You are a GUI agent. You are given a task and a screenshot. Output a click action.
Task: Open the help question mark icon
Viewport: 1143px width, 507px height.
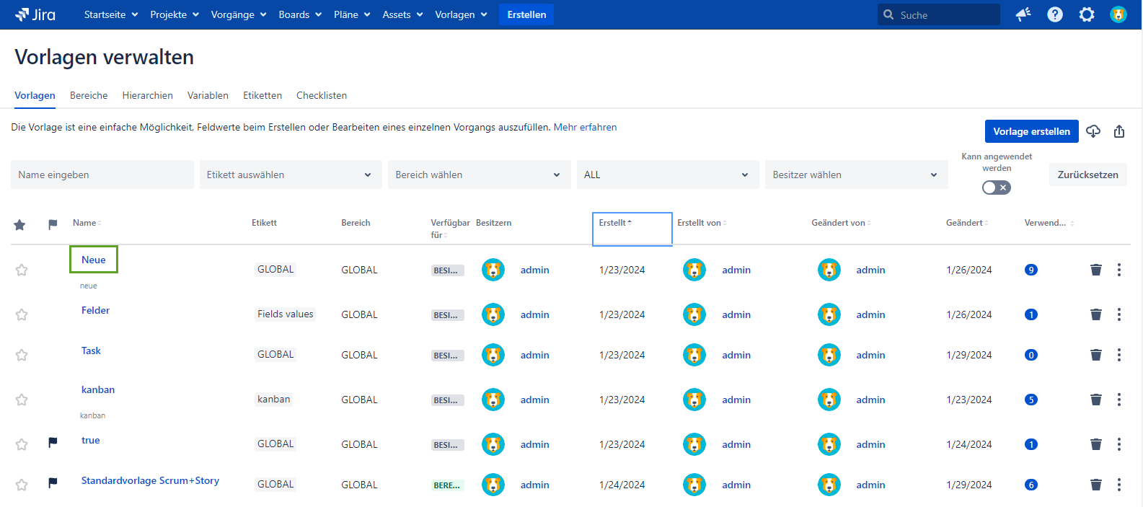coord(1055,14)
